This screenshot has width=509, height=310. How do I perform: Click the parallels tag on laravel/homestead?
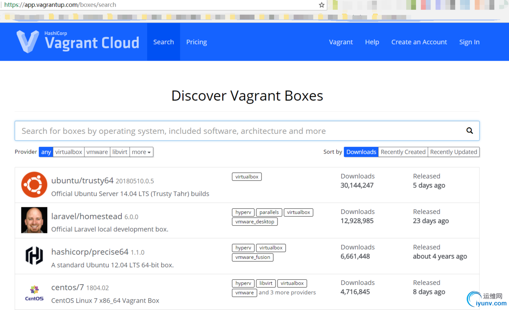269,212
